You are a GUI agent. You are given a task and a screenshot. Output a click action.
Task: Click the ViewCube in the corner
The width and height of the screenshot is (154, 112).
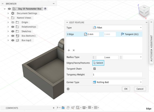[144, 12]
